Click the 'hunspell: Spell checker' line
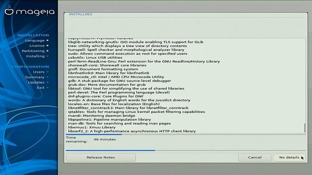The width and height of the screenshot is (312, 175). coord(126,50)
